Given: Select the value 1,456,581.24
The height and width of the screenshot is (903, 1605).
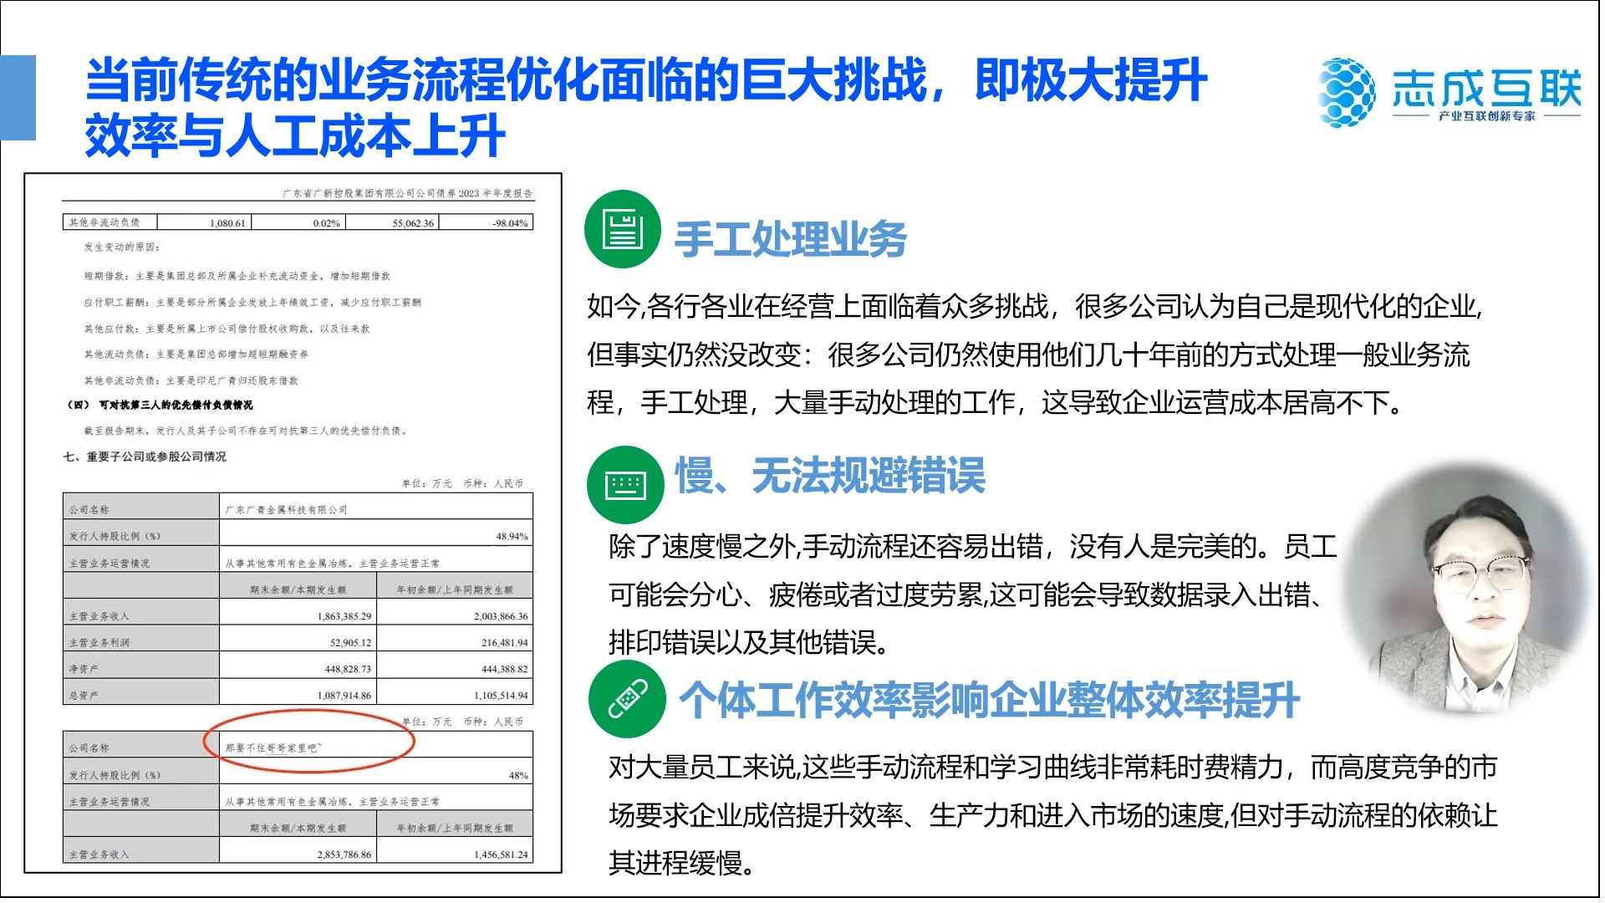Looking at the screenshot, I should (501, 855).
